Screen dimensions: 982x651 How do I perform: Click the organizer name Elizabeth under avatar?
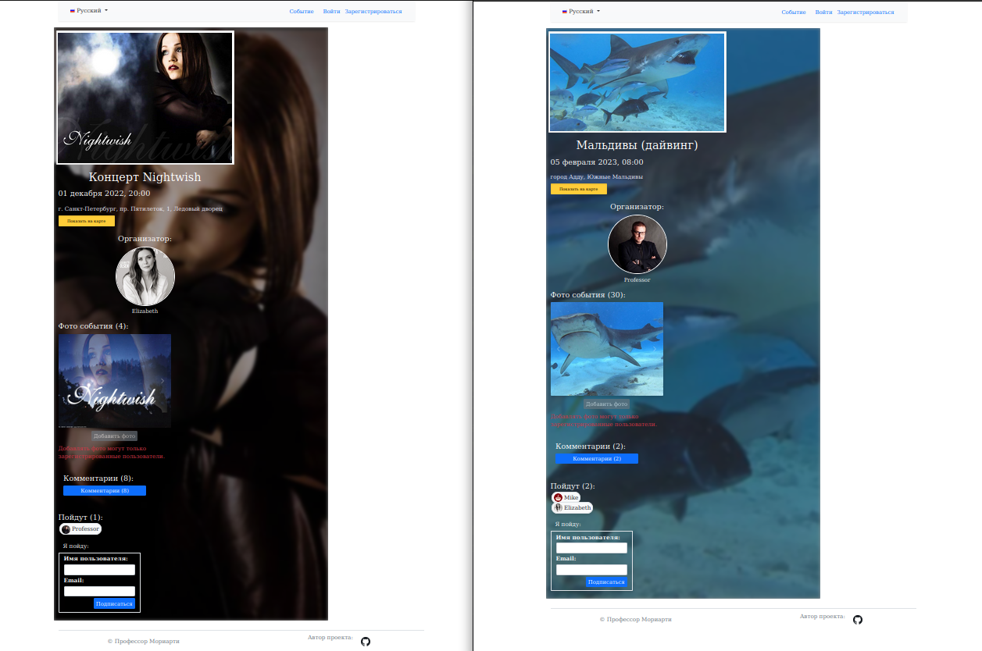pos(145,311)
